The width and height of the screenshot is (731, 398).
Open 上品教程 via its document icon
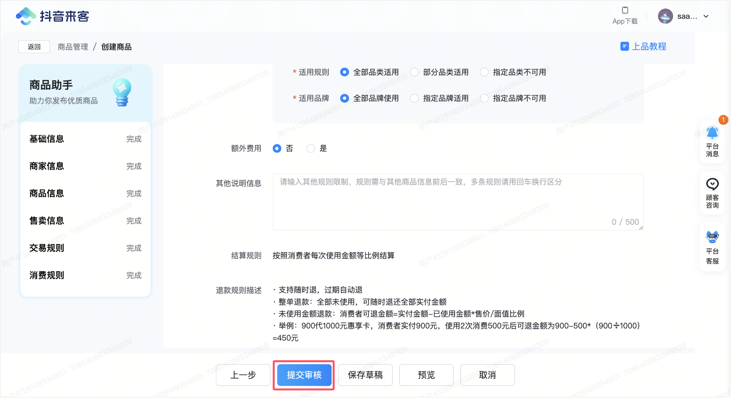pyautogui.click(x=624, y=46)
